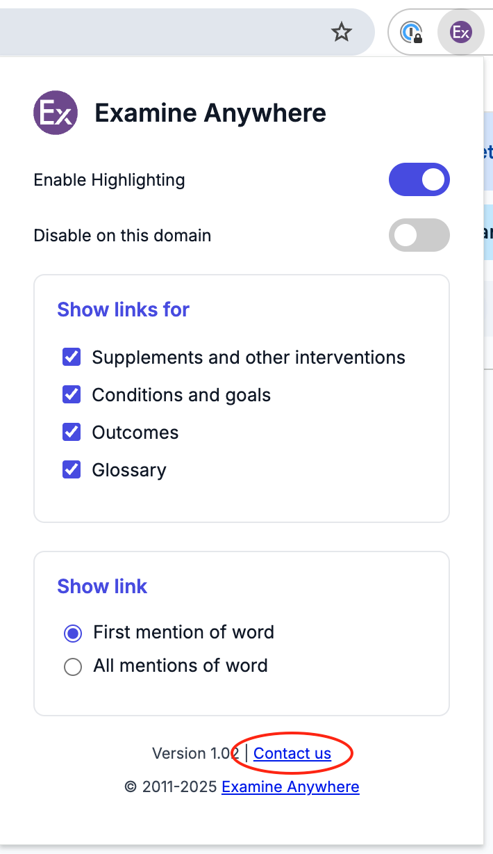The image size is (493, 854).
Task: Click the Examine extension icon in toolbar
Action: click(460, 32)
